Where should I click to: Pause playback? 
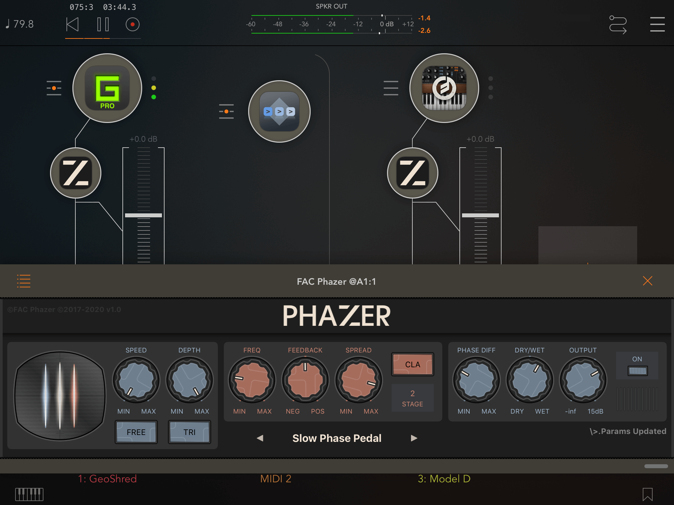tap(103, 24)
